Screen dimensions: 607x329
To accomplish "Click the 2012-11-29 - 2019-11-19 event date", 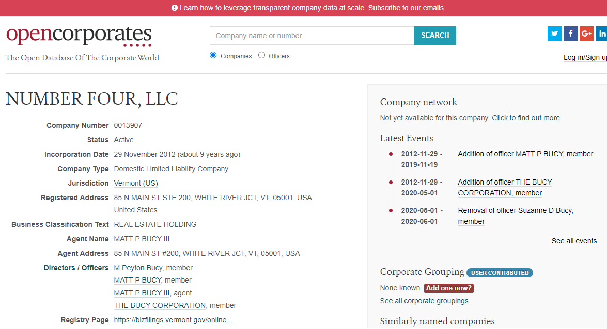I will pyautogui.click(x=422, y=159).
